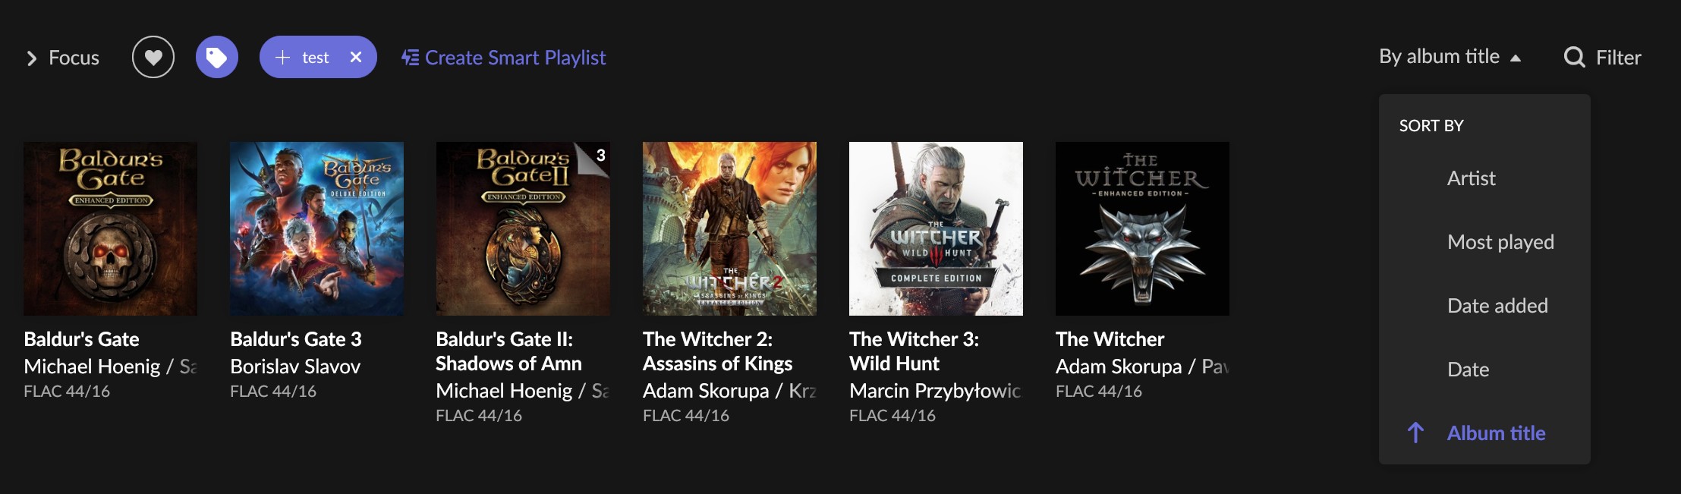Click the sort direction triangle arrow
1681x494 pixels.
[1516, 58]
